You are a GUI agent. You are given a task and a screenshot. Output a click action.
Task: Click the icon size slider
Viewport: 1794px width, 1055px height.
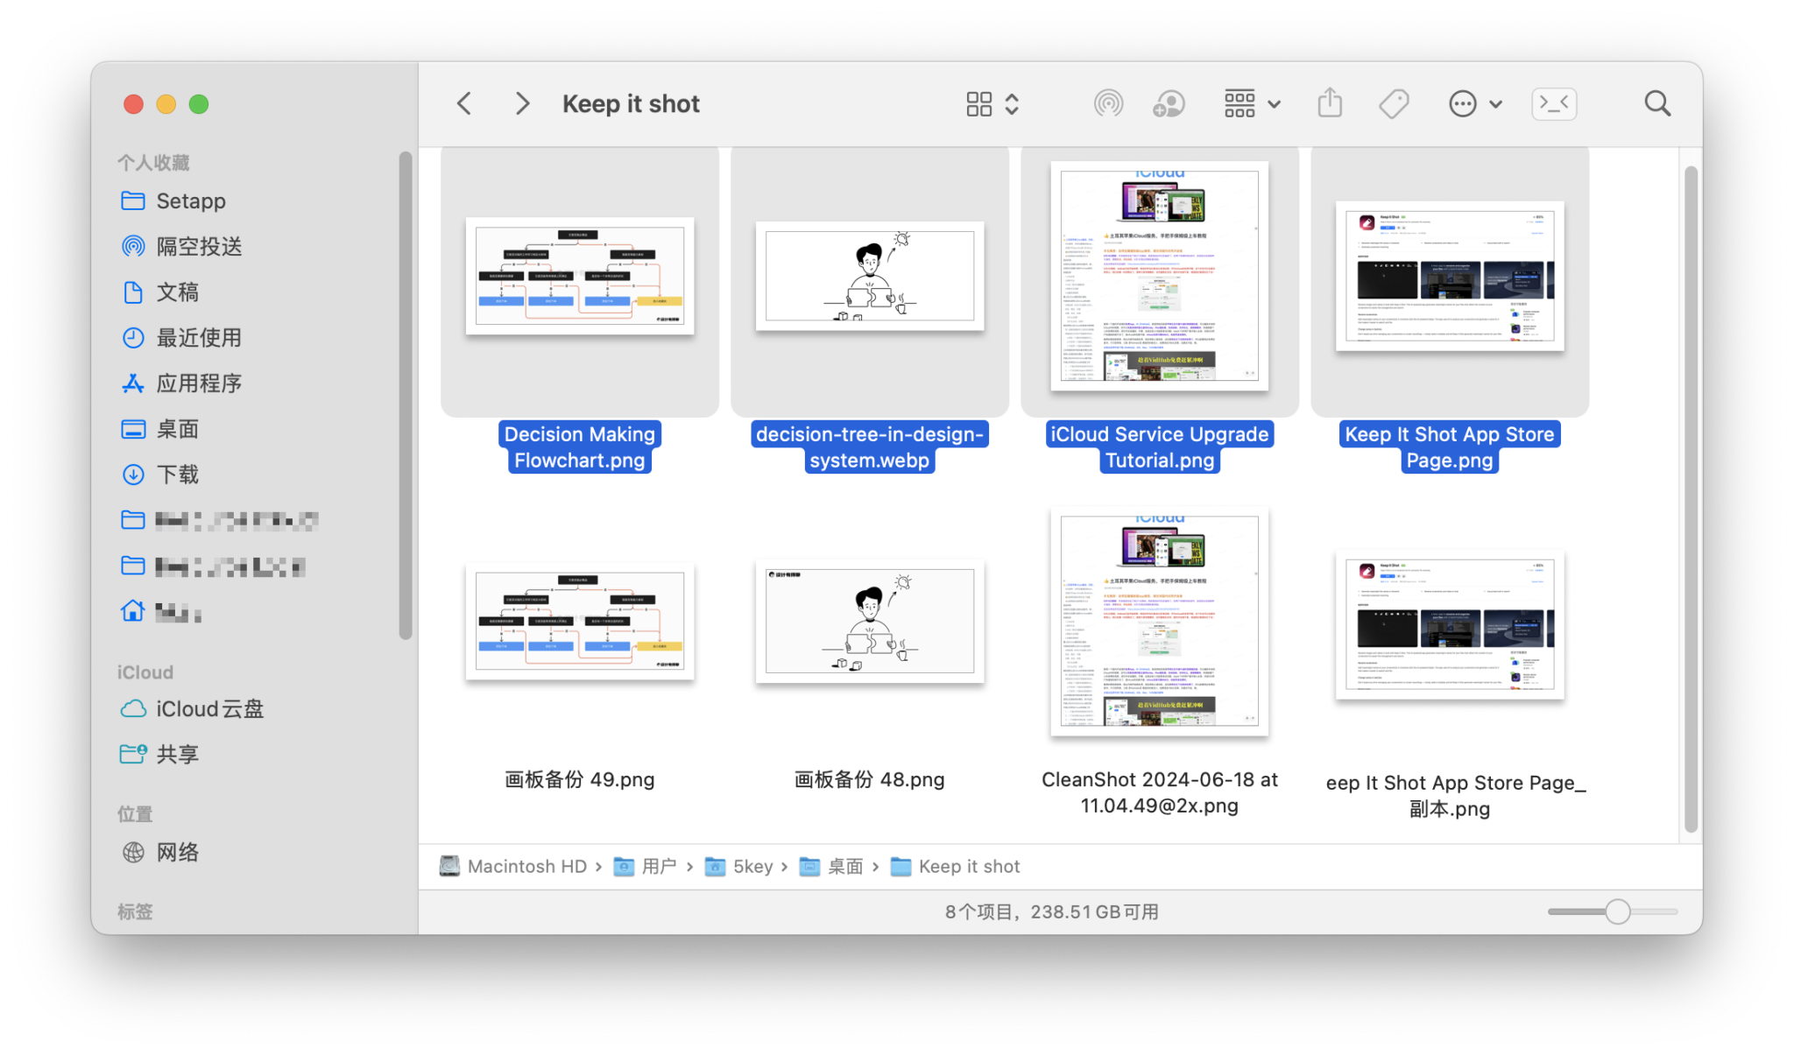pos(1616,911)
